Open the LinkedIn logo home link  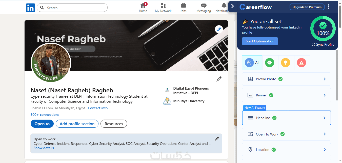(x=30, y=8)
